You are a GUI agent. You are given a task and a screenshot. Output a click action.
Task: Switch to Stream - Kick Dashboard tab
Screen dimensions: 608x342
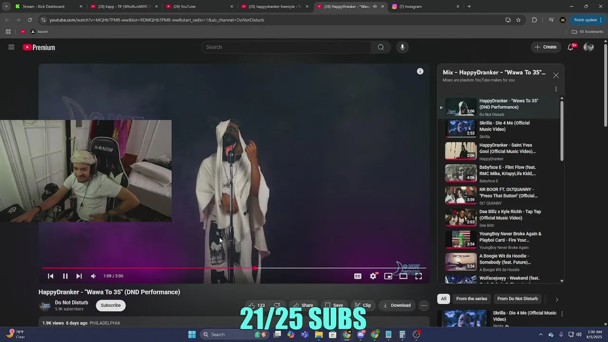pos(47,7)
